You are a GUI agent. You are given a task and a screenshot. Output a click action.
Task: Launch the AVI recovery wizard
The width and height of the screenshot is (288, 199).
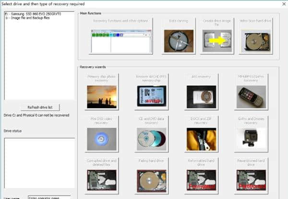201,92
